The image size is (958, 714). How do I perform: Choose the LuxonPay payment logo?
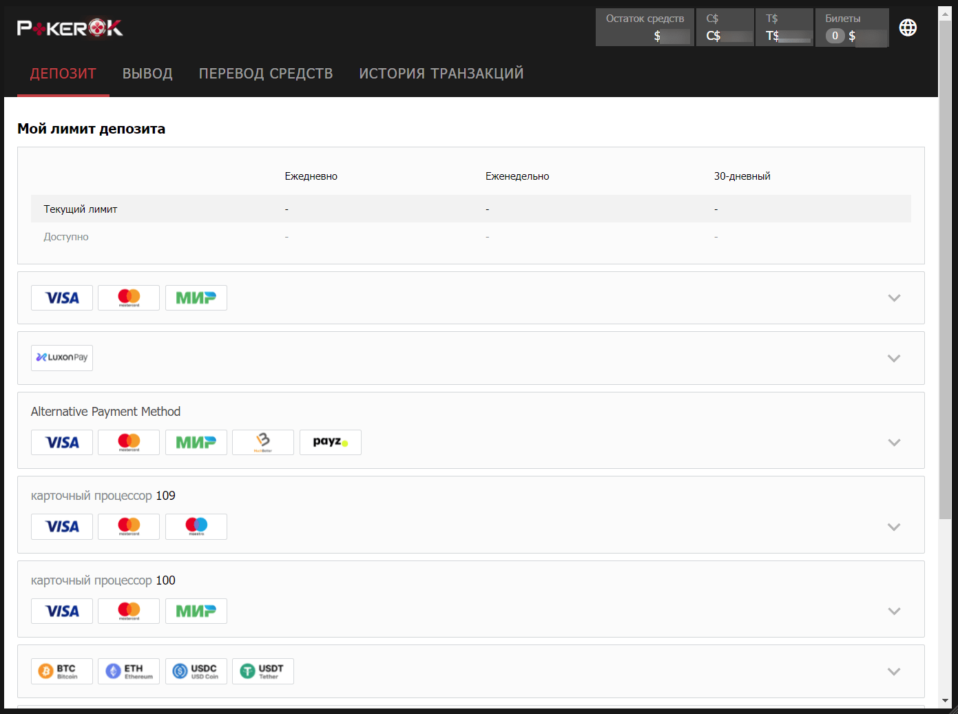(x=62, y=358)
